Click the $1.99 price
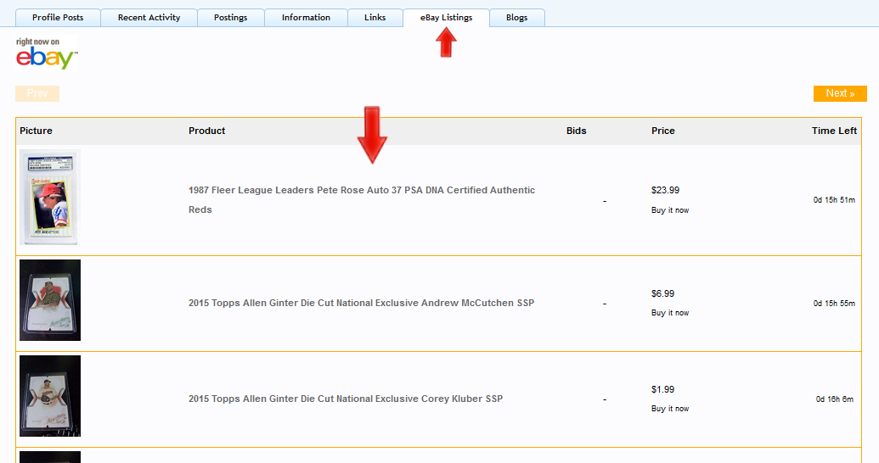Screen dimensions: 879x463 (662, 389)
